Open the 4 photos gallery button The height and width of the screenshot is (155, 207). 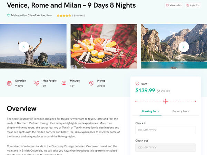click(x=193, y=6)
